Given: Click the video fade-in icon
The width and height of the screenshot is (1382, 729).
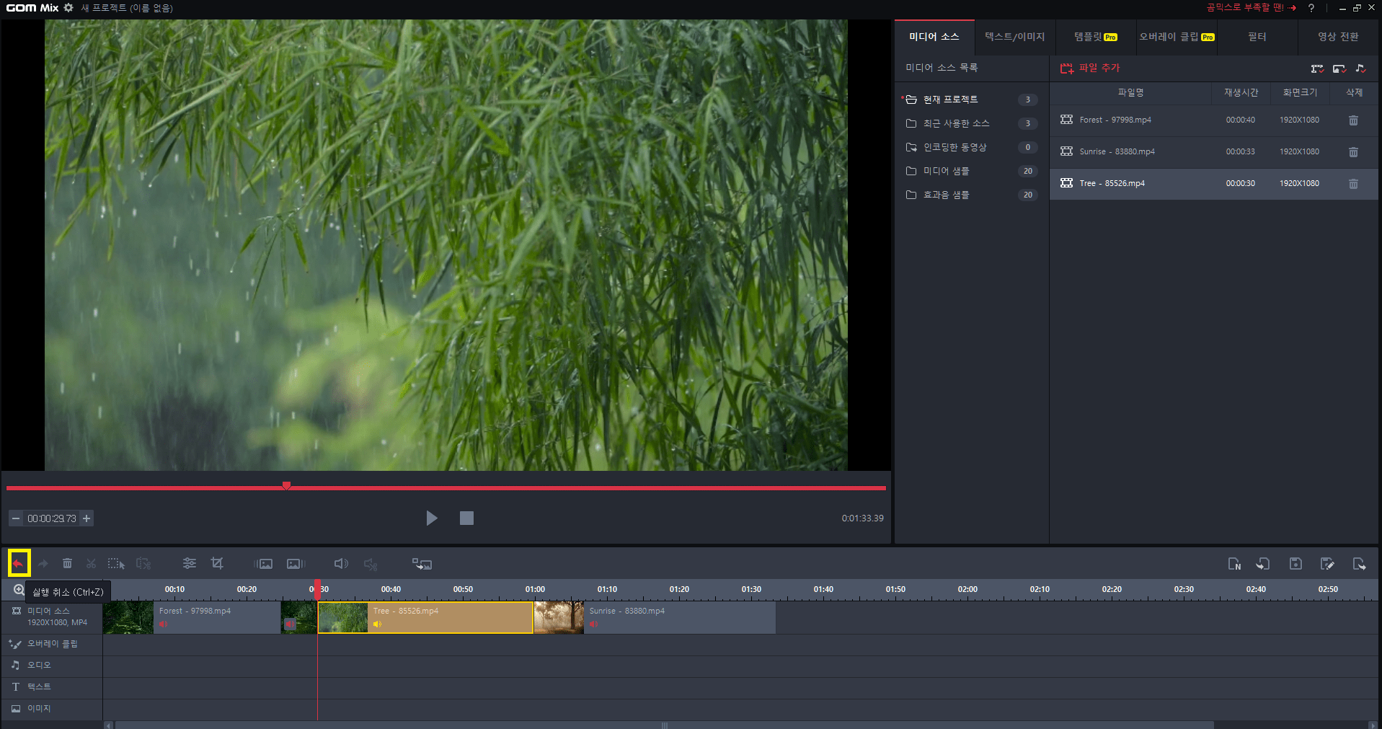Looking at the screenshot, I should pyautogui.click(x=264, y=564).
